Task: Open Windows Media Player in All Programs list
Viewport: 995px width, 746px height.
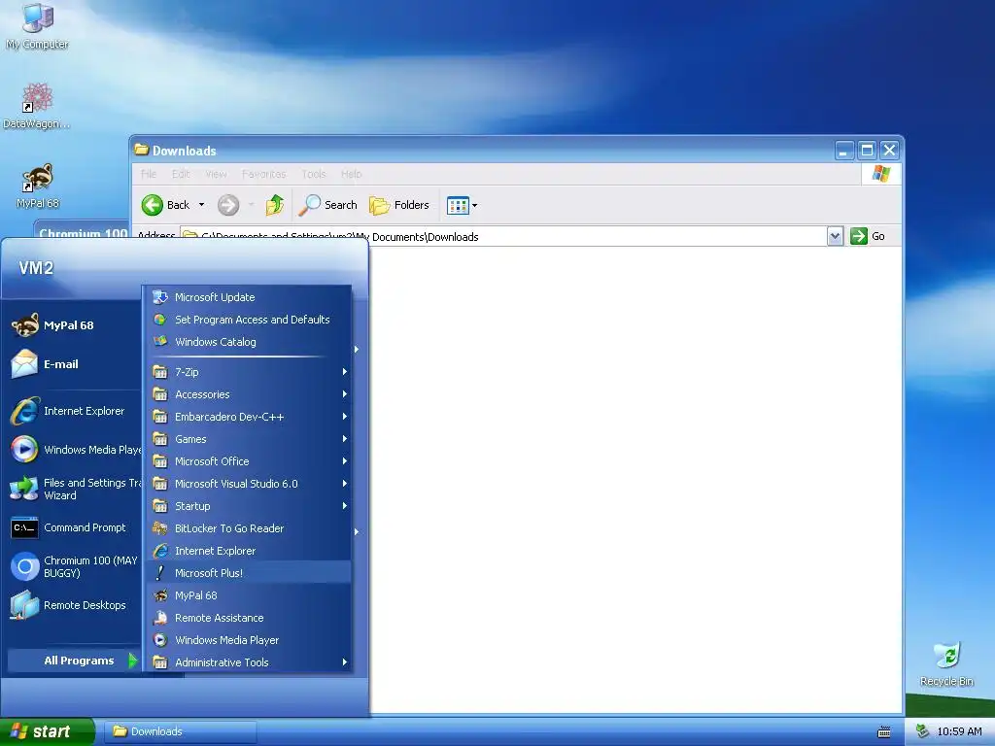Action: pyautogui.click(x=249, y=640)
